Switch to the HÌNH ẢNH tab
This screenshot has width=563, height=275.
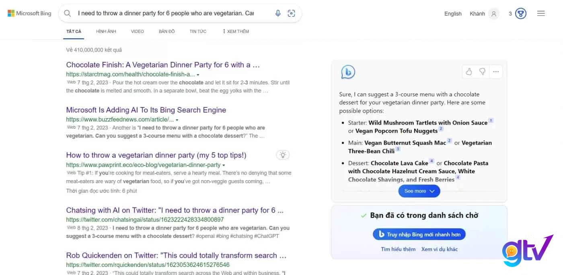click(106, 31)
